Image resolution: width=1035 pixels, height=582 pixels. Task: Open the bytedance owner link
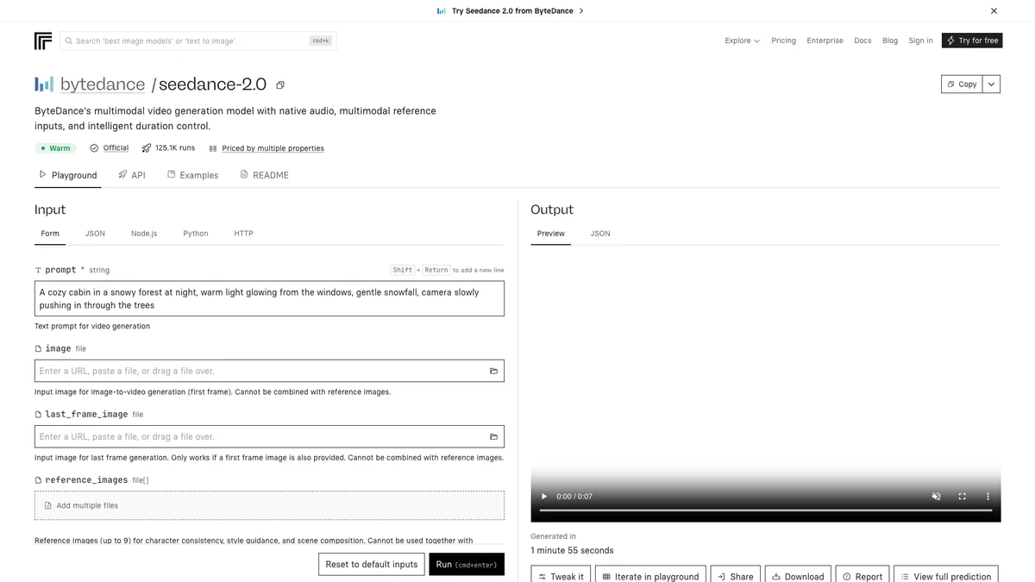coord(103,84)
